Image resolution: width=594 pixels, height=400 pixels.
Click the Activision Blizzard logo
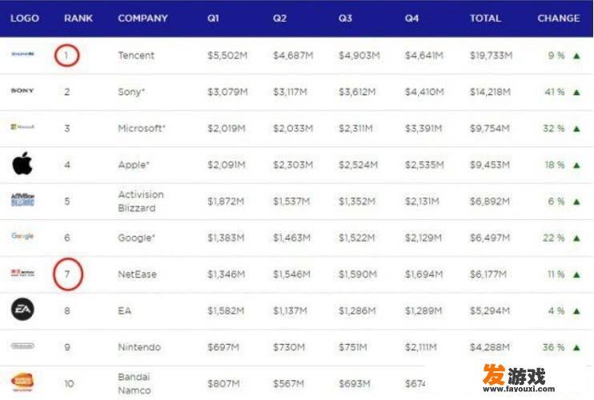(22, 199)
